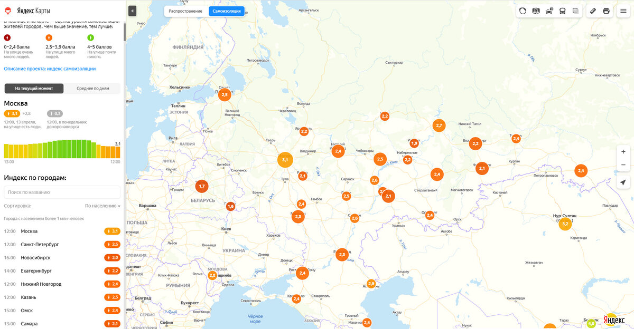Select the Yekaterinburg 2,2 marker
The height and width of the screenshot is (329, 634).
click(x=475, y=143)
